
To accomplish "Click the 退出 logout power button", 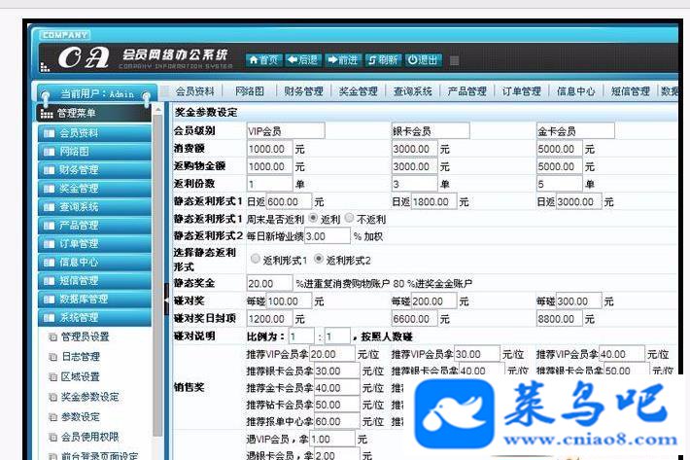I will pyautogui.click(x=423, y=60).
